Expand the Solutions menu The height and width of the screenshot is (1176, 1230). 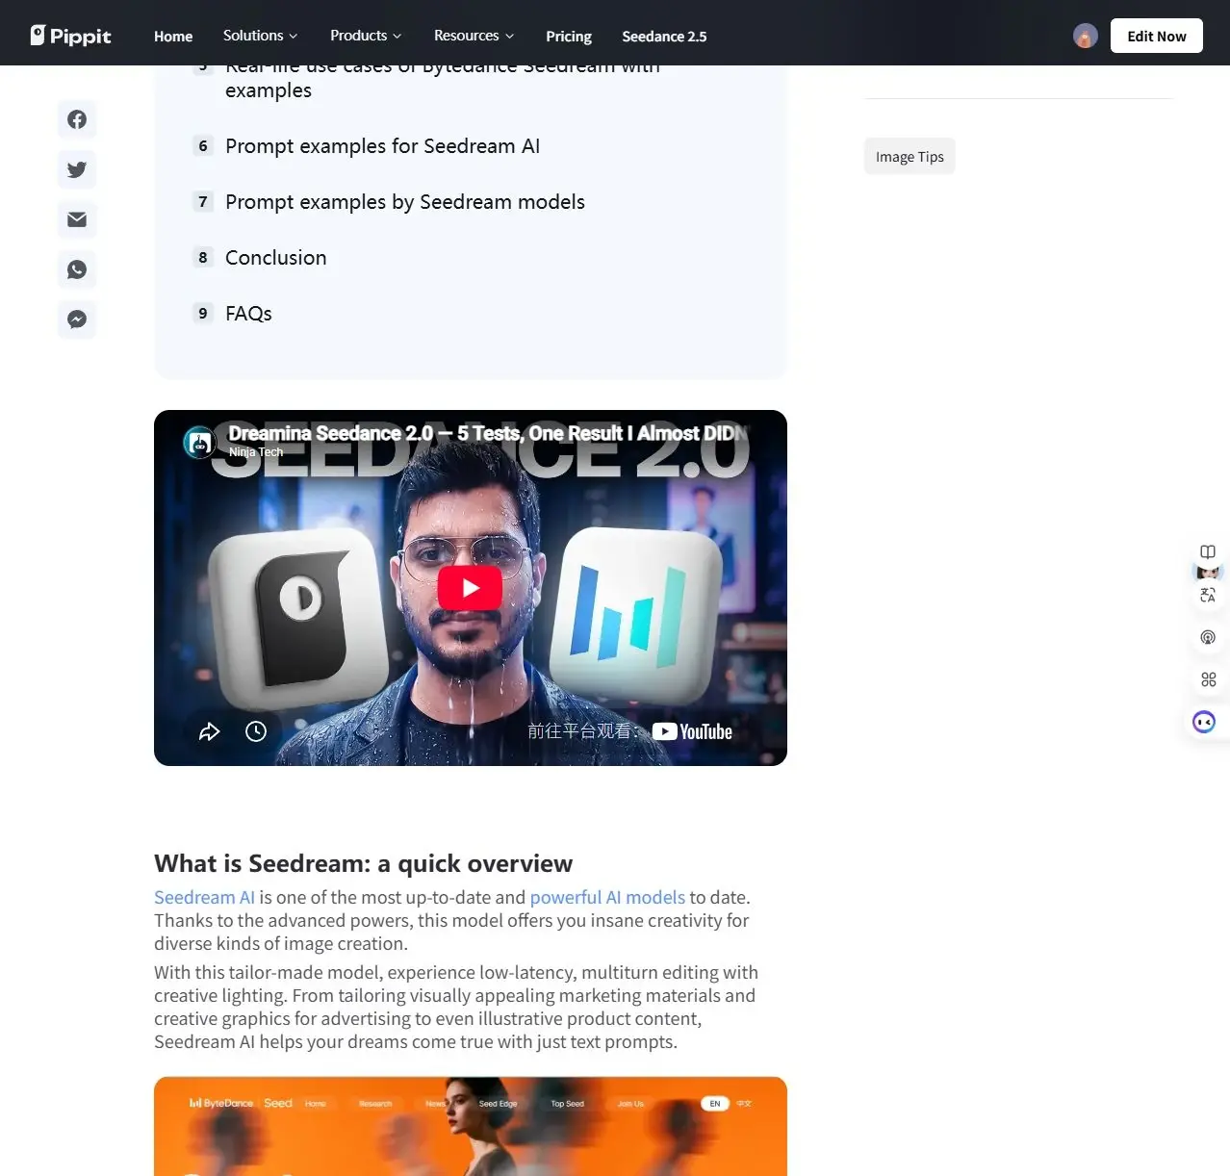[x=260, y=36]
